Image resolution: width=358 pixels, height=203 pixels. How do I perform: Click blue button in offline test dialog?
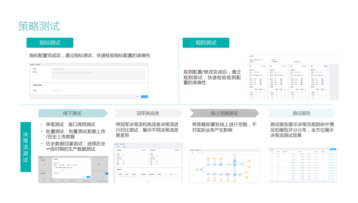click(x=89, y=177)
